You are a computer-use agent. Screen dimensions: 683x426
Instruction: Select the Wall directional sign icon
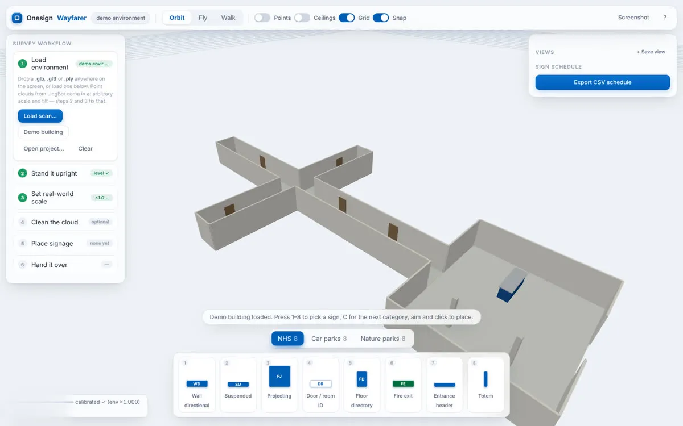[x=197, y=384]
